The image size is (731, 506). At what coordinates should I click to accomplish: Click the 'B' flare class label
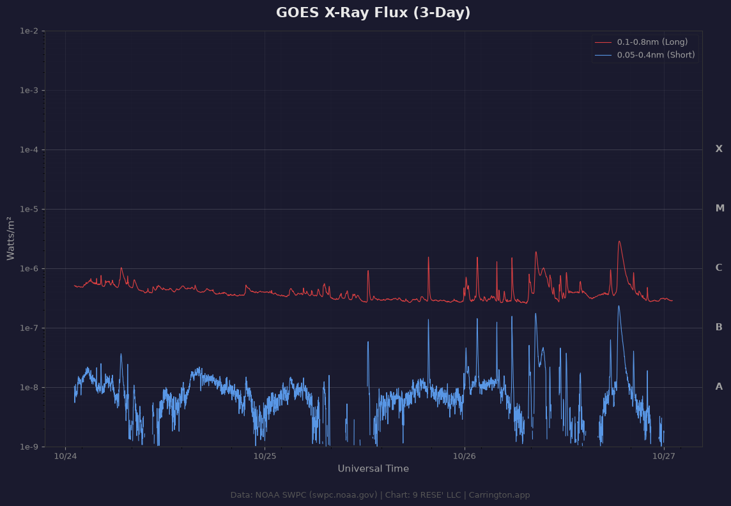coord(719,327)
